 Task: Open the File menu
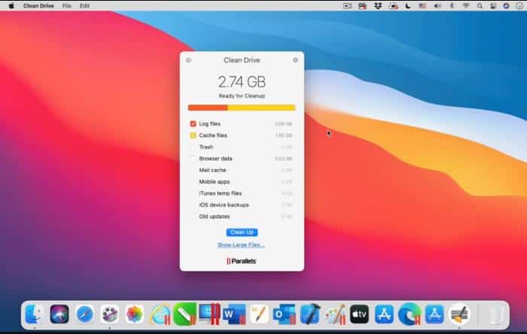pyautogui.click(x=67, y=5)
